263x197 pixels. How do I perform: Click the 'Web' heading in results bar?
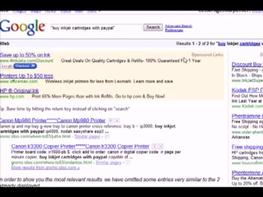click(x=5, y=44)
